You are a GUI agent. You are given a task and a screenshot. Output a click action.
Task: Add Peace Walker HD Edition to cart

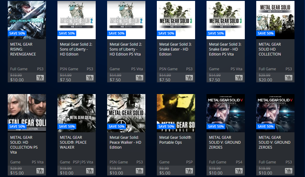(140, 171)
